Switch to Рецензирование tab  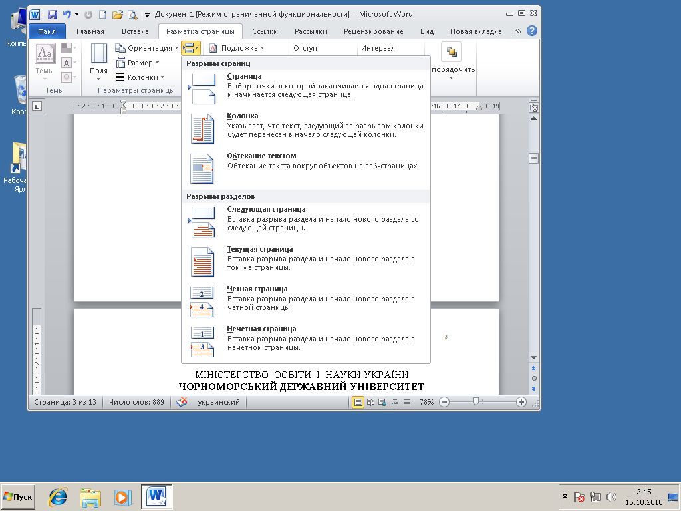tap(374, 31)
